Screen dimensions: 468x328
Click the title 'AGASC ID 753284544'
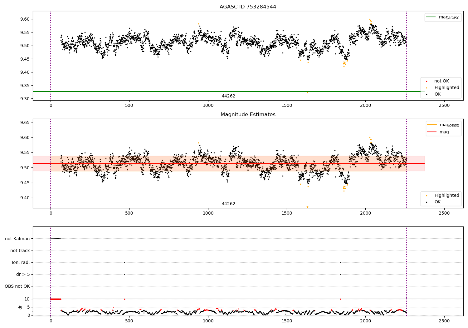point(248,7)
